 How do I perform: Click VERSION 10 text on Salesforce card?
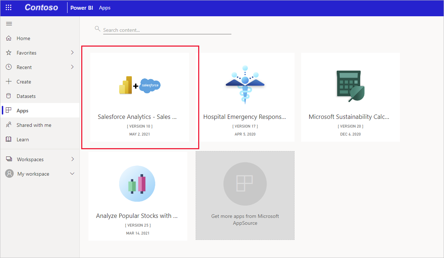[140, 126]
